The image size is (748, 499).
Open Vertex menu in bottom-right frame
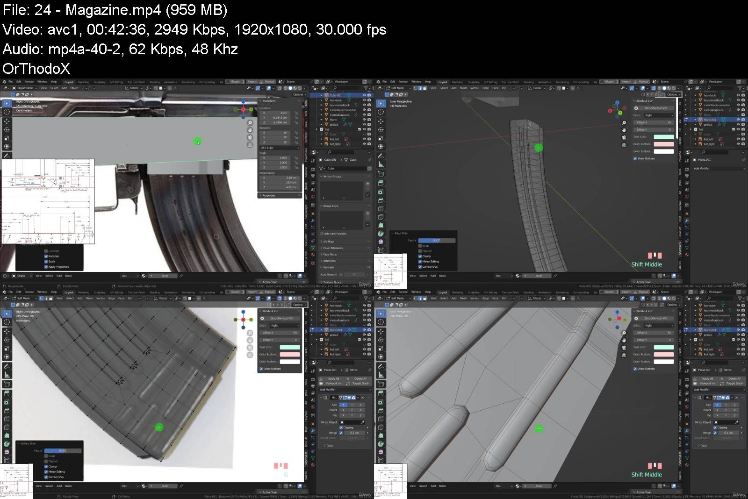475,298
